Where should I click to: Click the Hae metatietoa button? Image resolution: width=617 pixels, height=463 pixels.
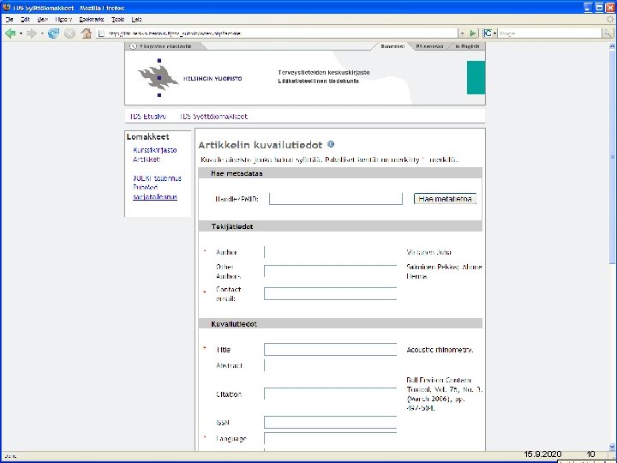(445, 199)
